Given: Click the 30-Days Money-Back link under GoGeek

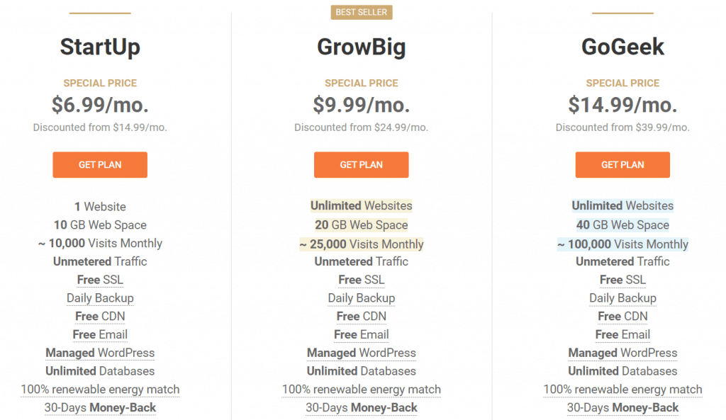Looking at the screenshot, I should 622,408.
